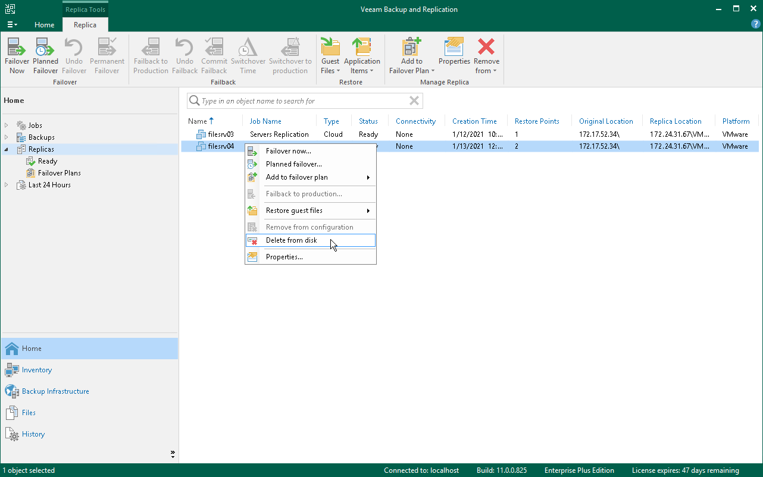Clear the search box with X

pos(414,101)
